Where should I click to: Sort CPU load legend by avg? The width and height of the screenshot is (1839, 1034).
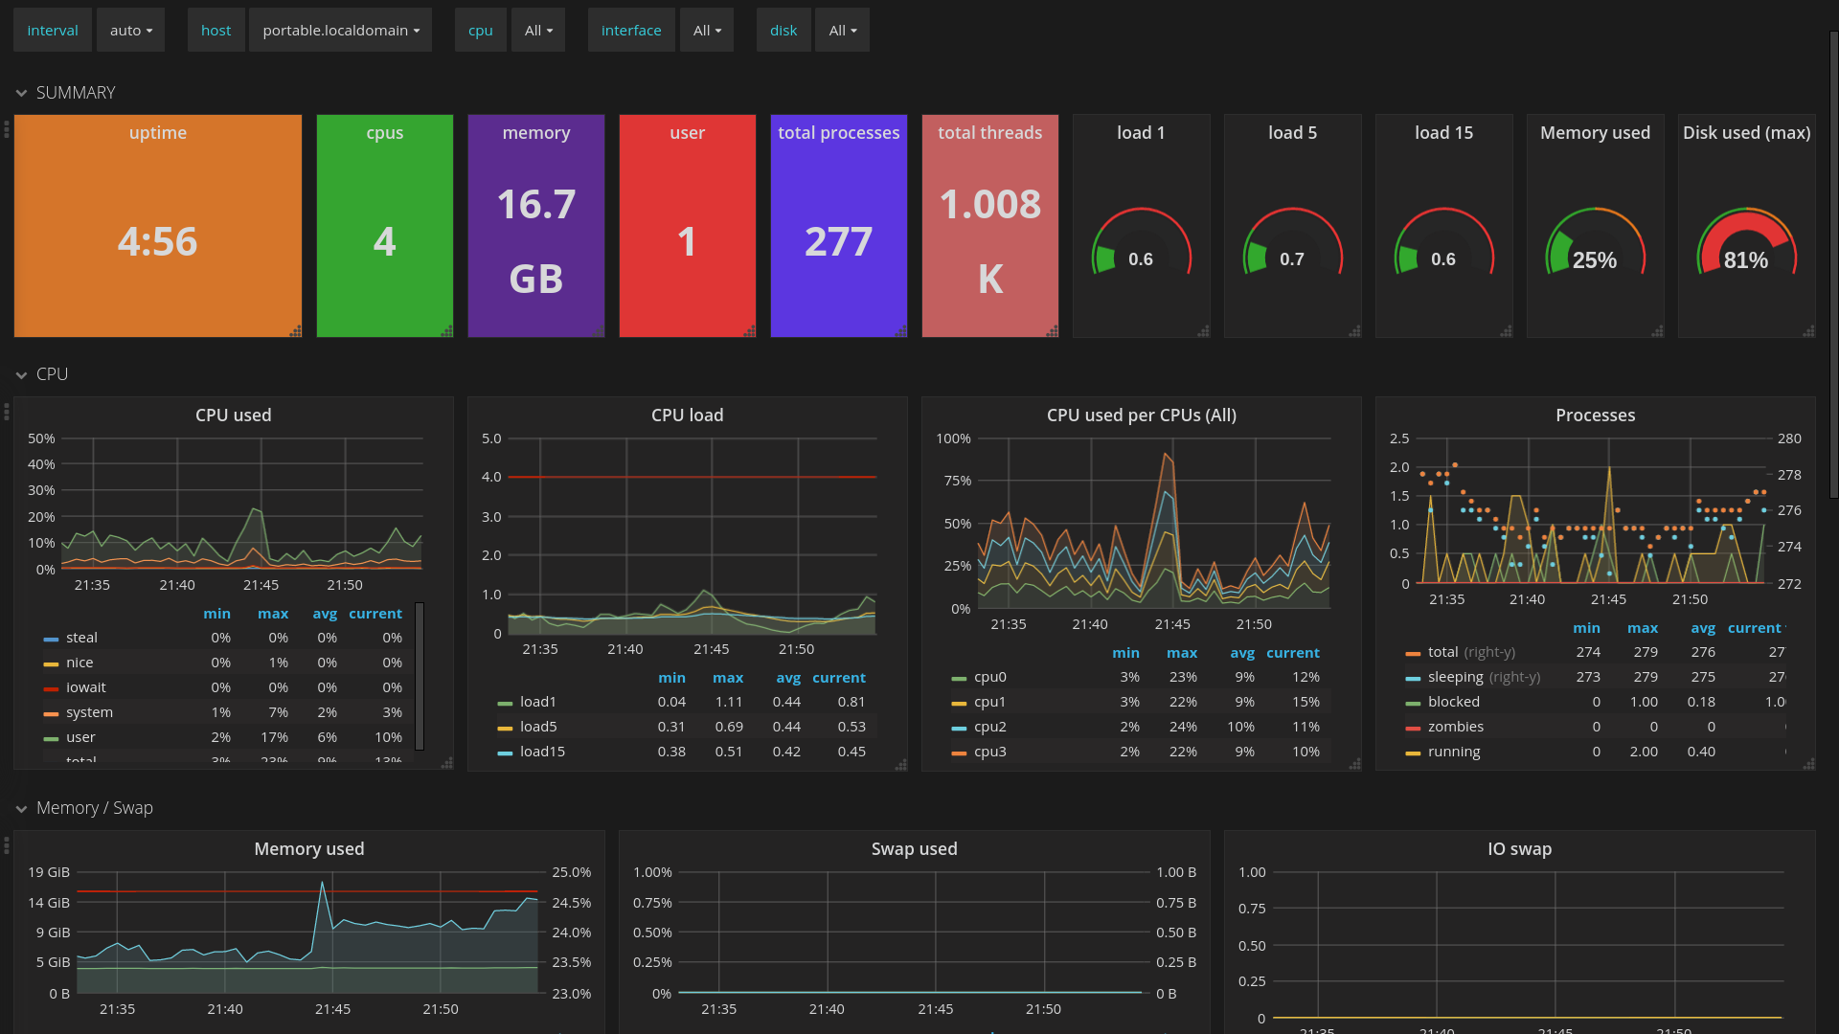787,678
